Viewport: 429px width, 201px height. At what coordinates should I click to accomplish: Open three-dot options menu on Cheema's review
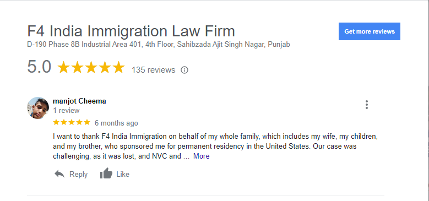[367, 105]
